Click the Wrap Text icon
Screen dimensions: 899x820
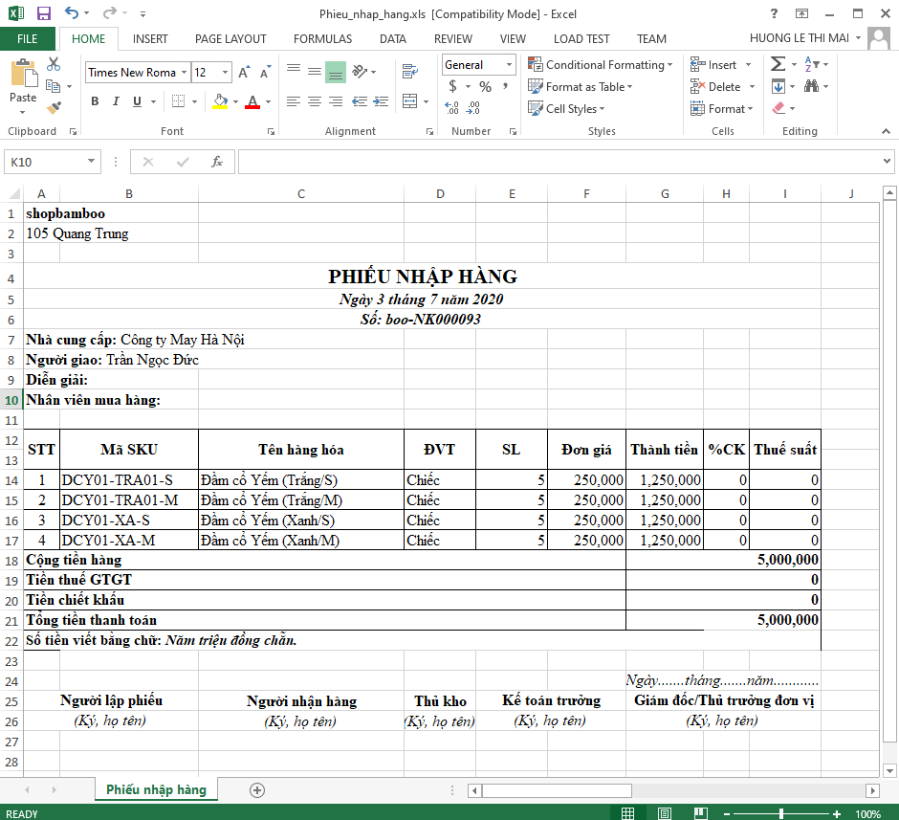tap(410, 71)
